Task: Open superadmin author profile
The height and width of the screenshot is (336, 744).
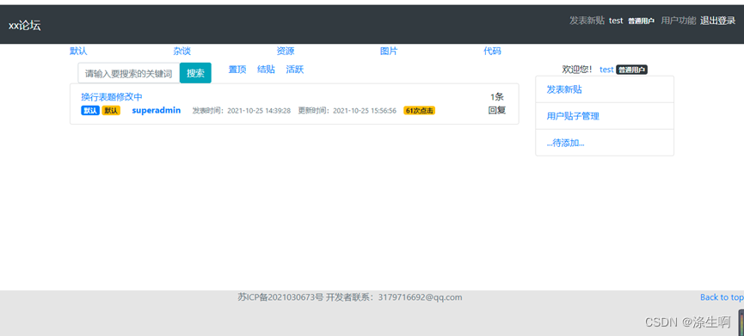Action: pos(156,110)
